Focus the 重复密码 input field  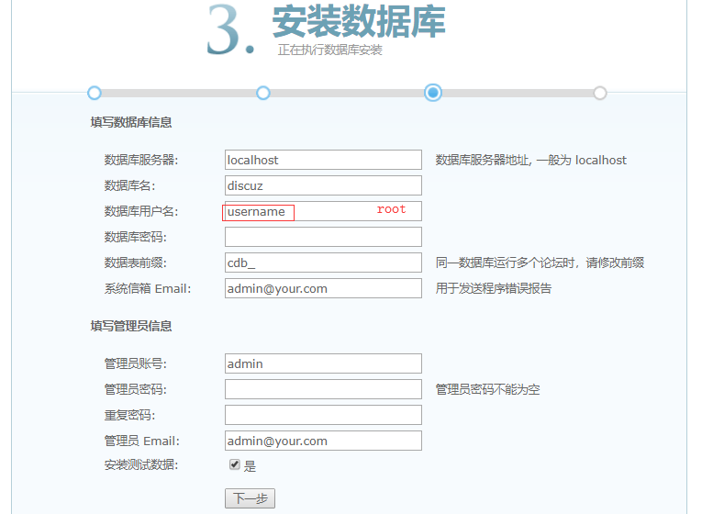tap(323, 415)
